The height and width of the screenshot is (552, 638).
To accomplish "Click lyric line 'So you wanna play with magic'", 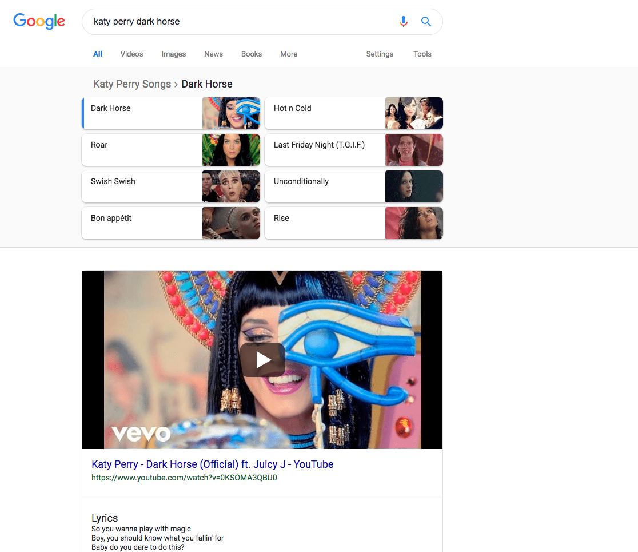I will click(141, 529).
